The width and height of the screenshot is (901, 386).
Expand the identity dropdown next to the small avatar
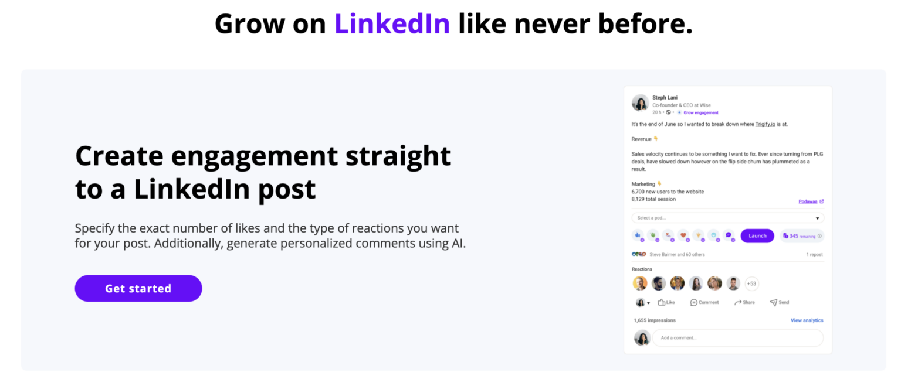click(649, 303)
